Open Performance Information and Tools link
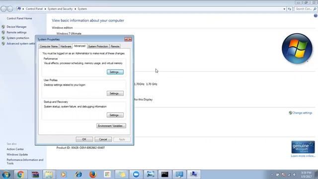 pyautogui.click(x=25, y=162)
